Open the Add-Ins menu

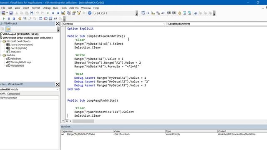(74, 8)
